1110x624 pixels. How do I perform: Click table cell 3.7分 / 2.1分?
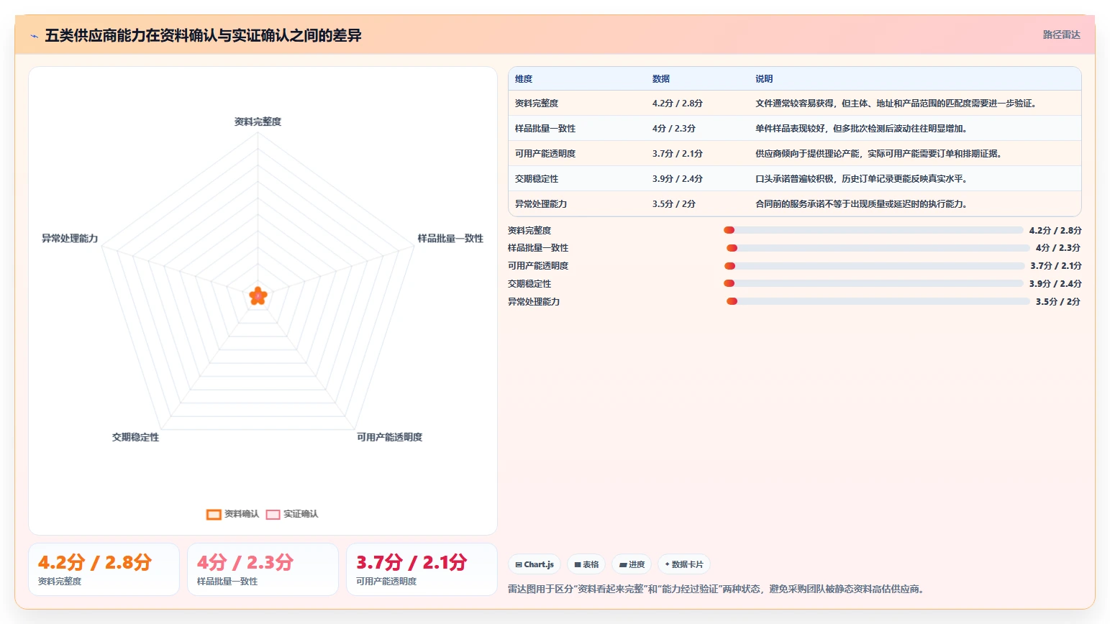pyautogui.click(x=678, y=154)
